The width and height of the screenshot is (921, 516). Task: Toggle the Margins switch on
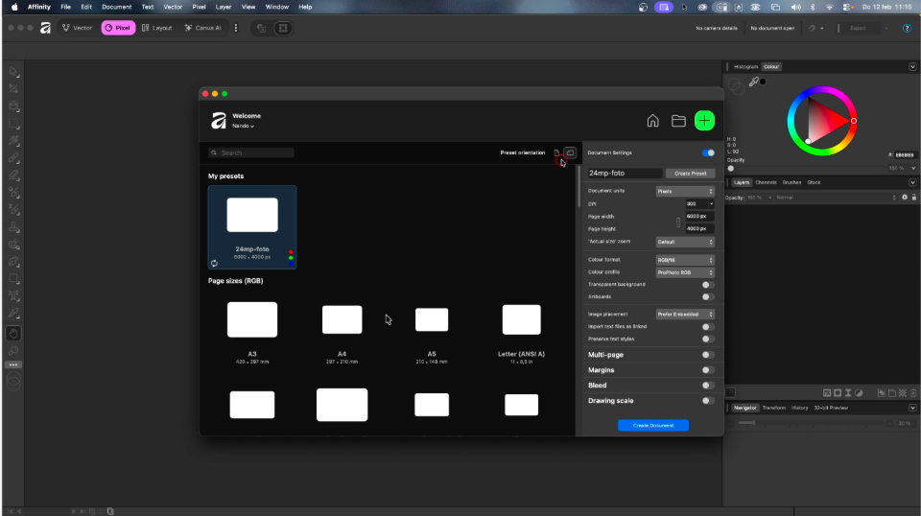click(708, 370)
